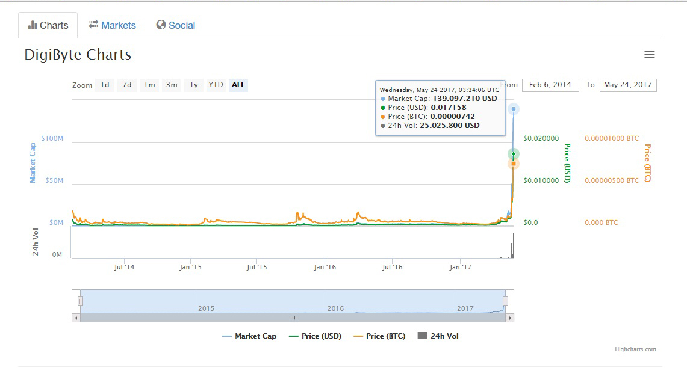
Task: Click the DigiByte Charts heading
Action: (x=78, y=55)
